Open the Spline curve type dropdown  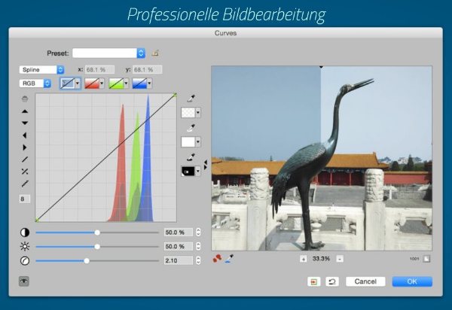[41, 69]
